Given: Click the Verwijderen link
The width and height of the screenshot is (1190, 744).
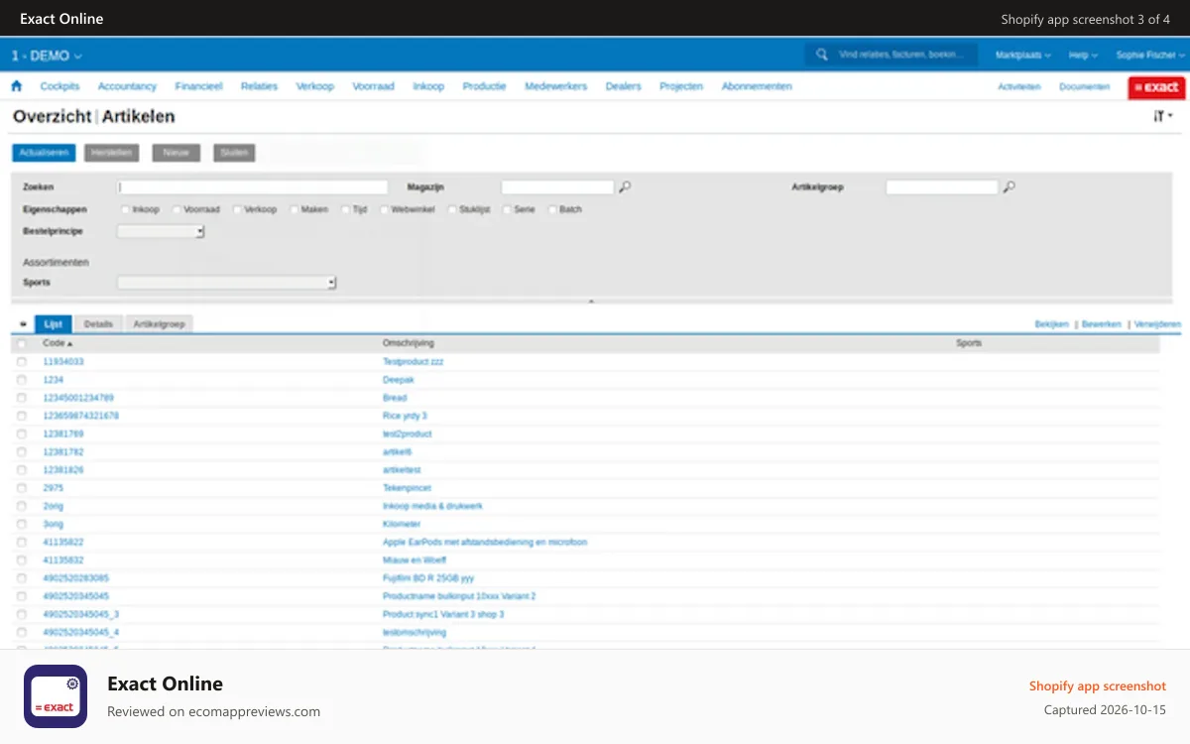Looking at the screenshot, I should [x=1157, y=324].
